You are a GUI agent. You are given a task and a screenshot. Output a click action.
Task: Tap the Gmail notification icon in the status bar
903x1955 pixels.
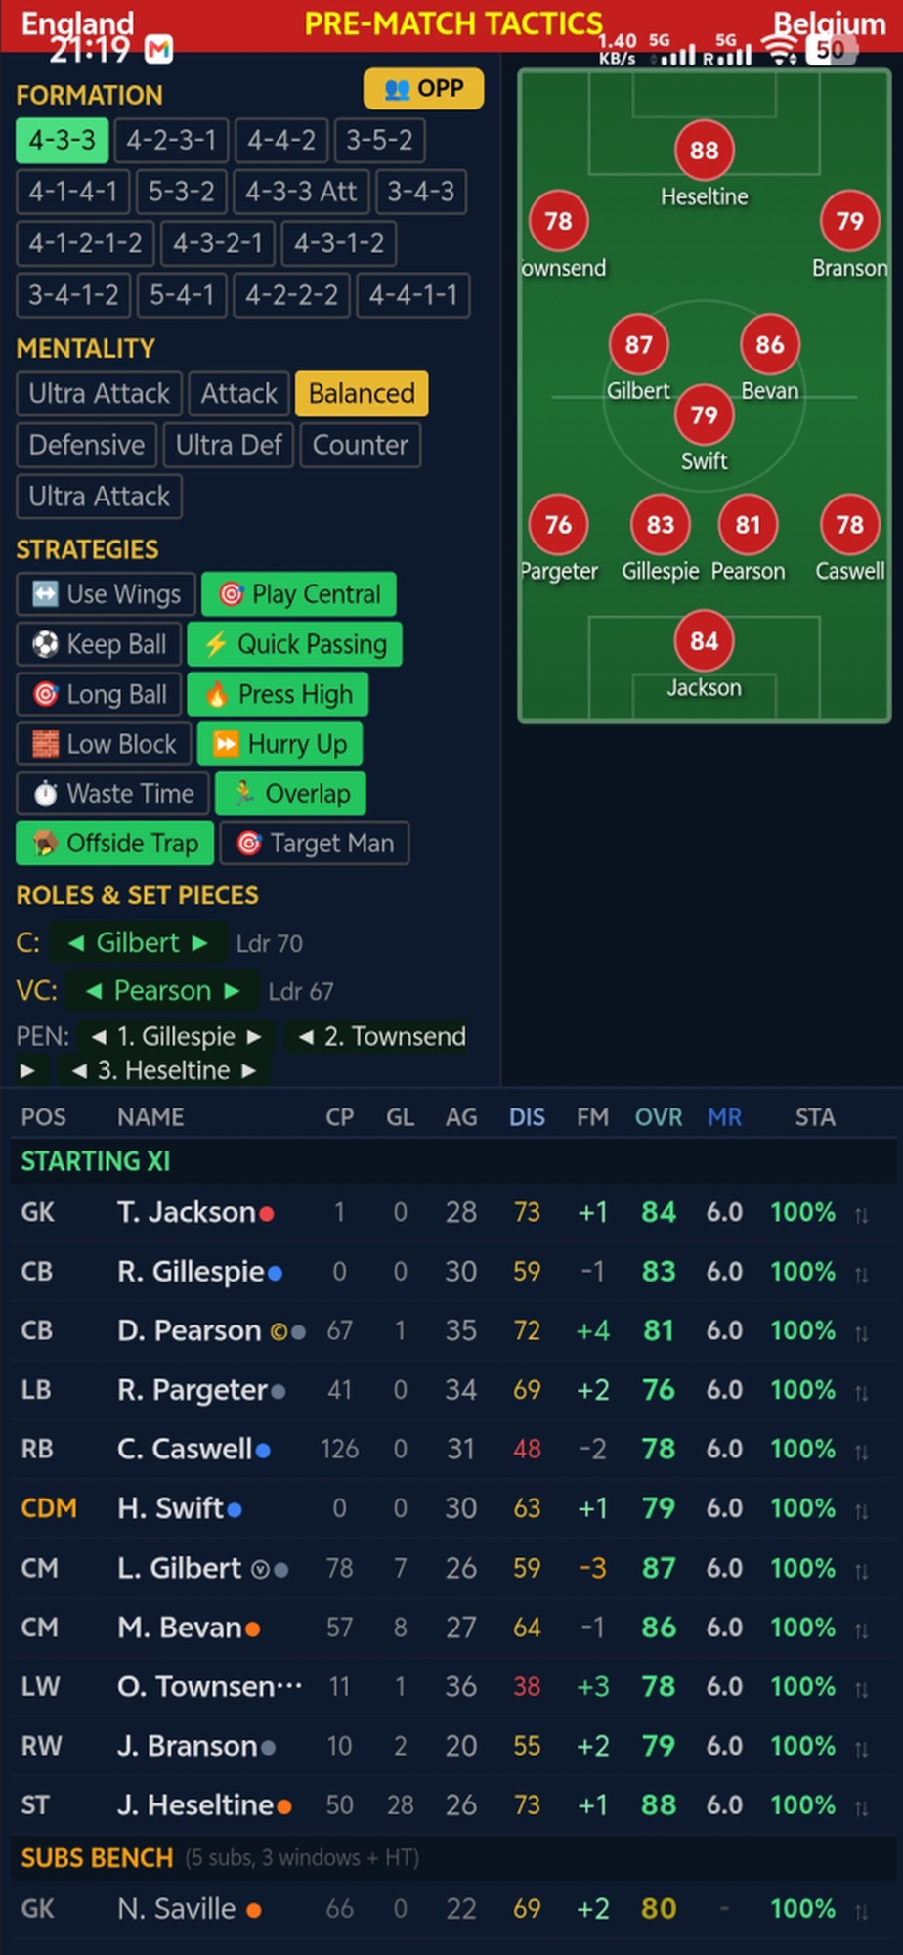159,49
